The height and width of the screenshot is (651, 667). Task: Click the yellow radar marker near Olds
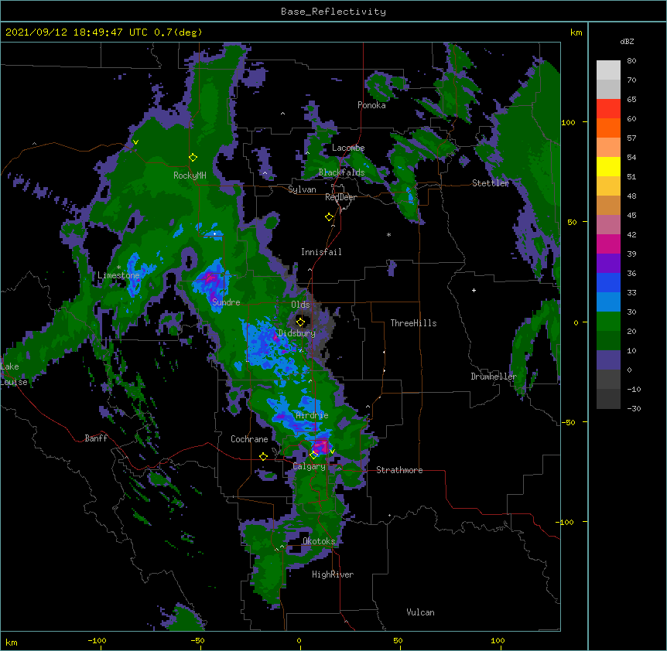(300, 322)
